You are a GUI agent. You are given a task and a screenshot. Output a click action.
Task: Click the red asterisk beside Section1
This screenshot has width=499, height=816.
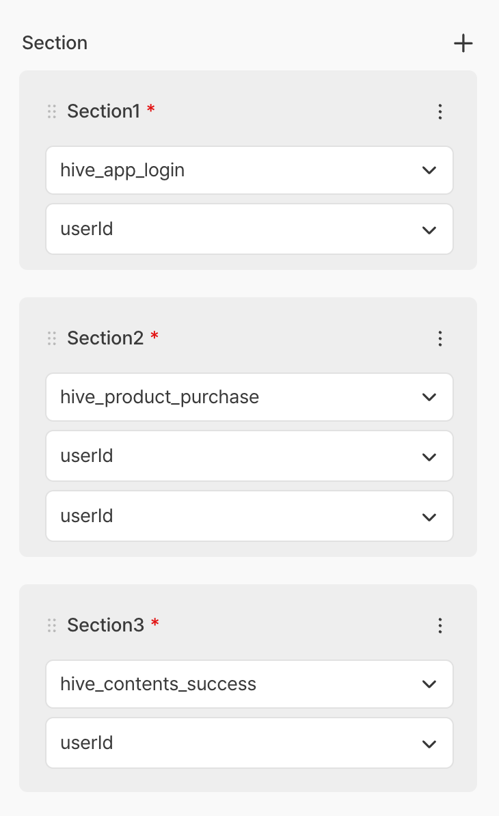pos(151,110)
